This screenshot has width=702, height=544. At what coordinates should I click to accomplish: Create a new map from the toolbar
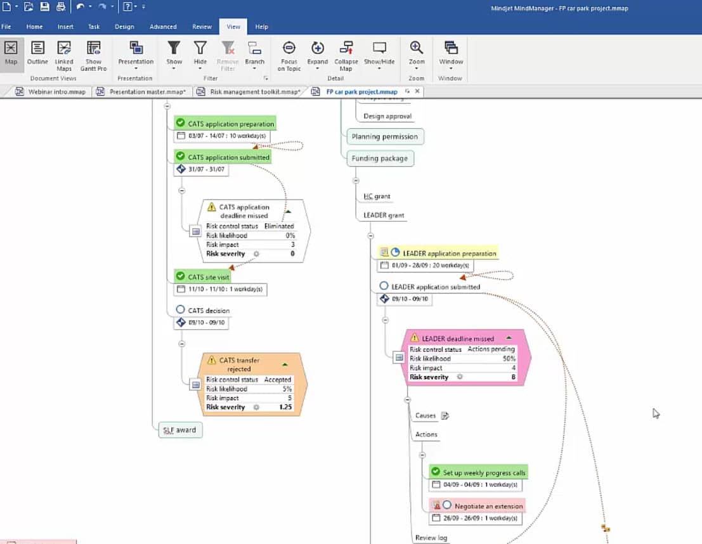[x=7, y=6]
